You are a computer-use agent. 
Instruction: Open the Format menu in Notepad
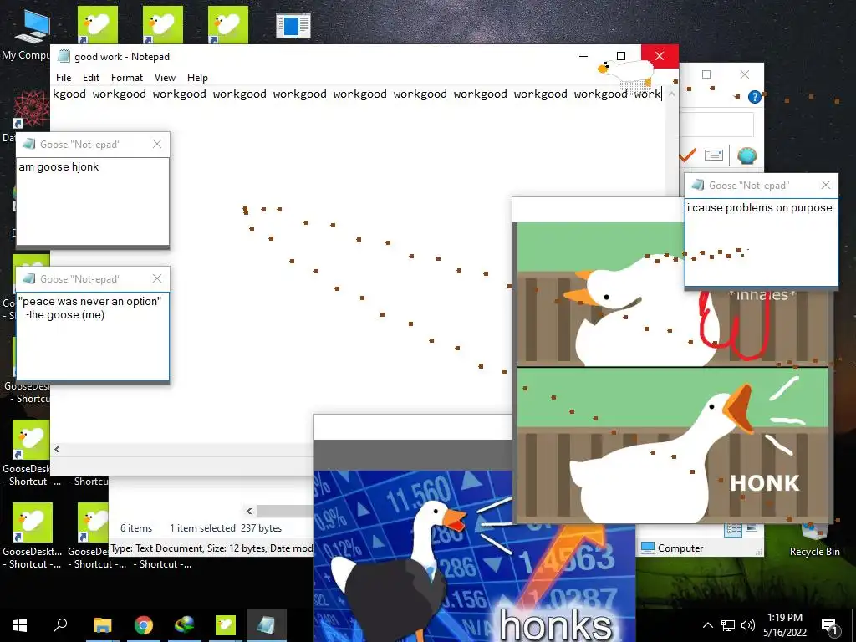point(127,78)
